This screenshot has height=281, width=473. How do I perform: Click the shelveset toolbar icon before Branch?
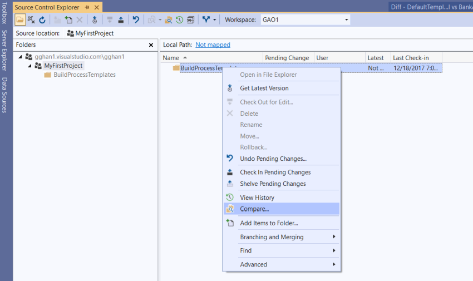[190, 20]
